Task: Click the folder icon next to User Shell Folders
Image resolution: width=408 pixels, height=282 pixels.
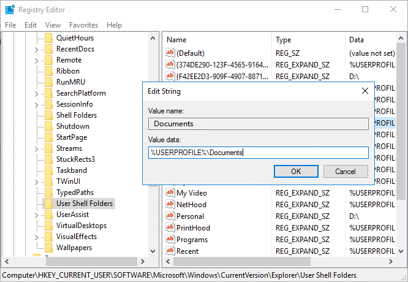Action: point(48,204)
